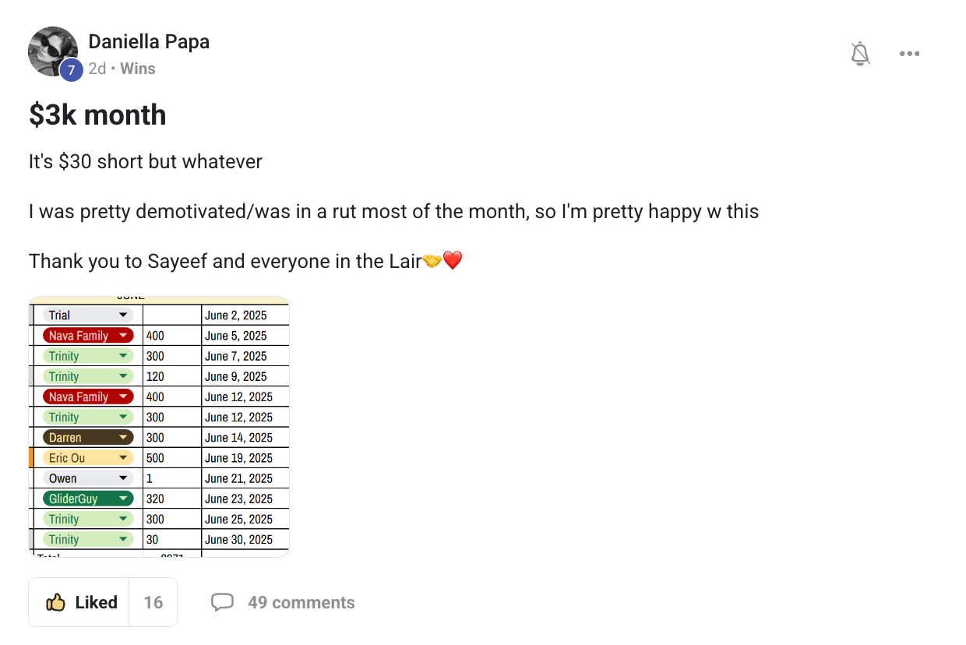Open Daniella Papa's profile name link
Screen dimensions: 966x645
149,41
